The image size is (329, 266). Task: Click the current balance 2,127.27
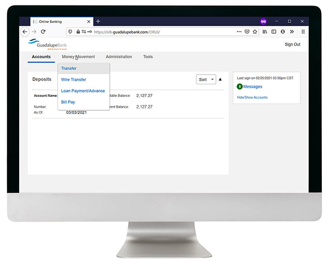144,107
